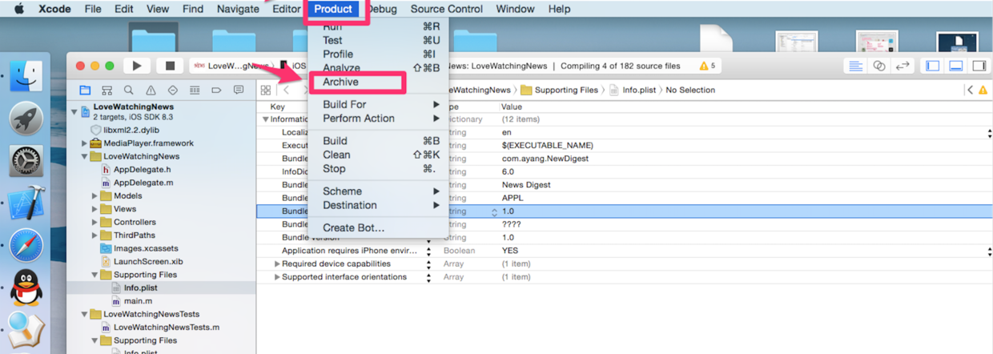Show the Version editor
Viewport: 993px width, 354px height.
pos(903,66)
